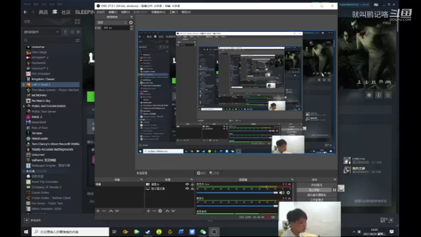Open the OBS scene transition type dropdown
The width and height of the screenshot is (421, 237).
click(112, 23)
